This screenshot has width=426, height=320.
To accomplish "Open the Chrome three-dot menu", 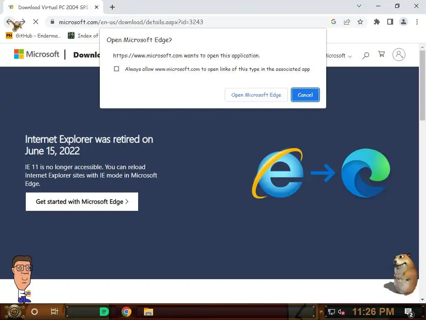I will pyautogui.click(x=417, y=22).
